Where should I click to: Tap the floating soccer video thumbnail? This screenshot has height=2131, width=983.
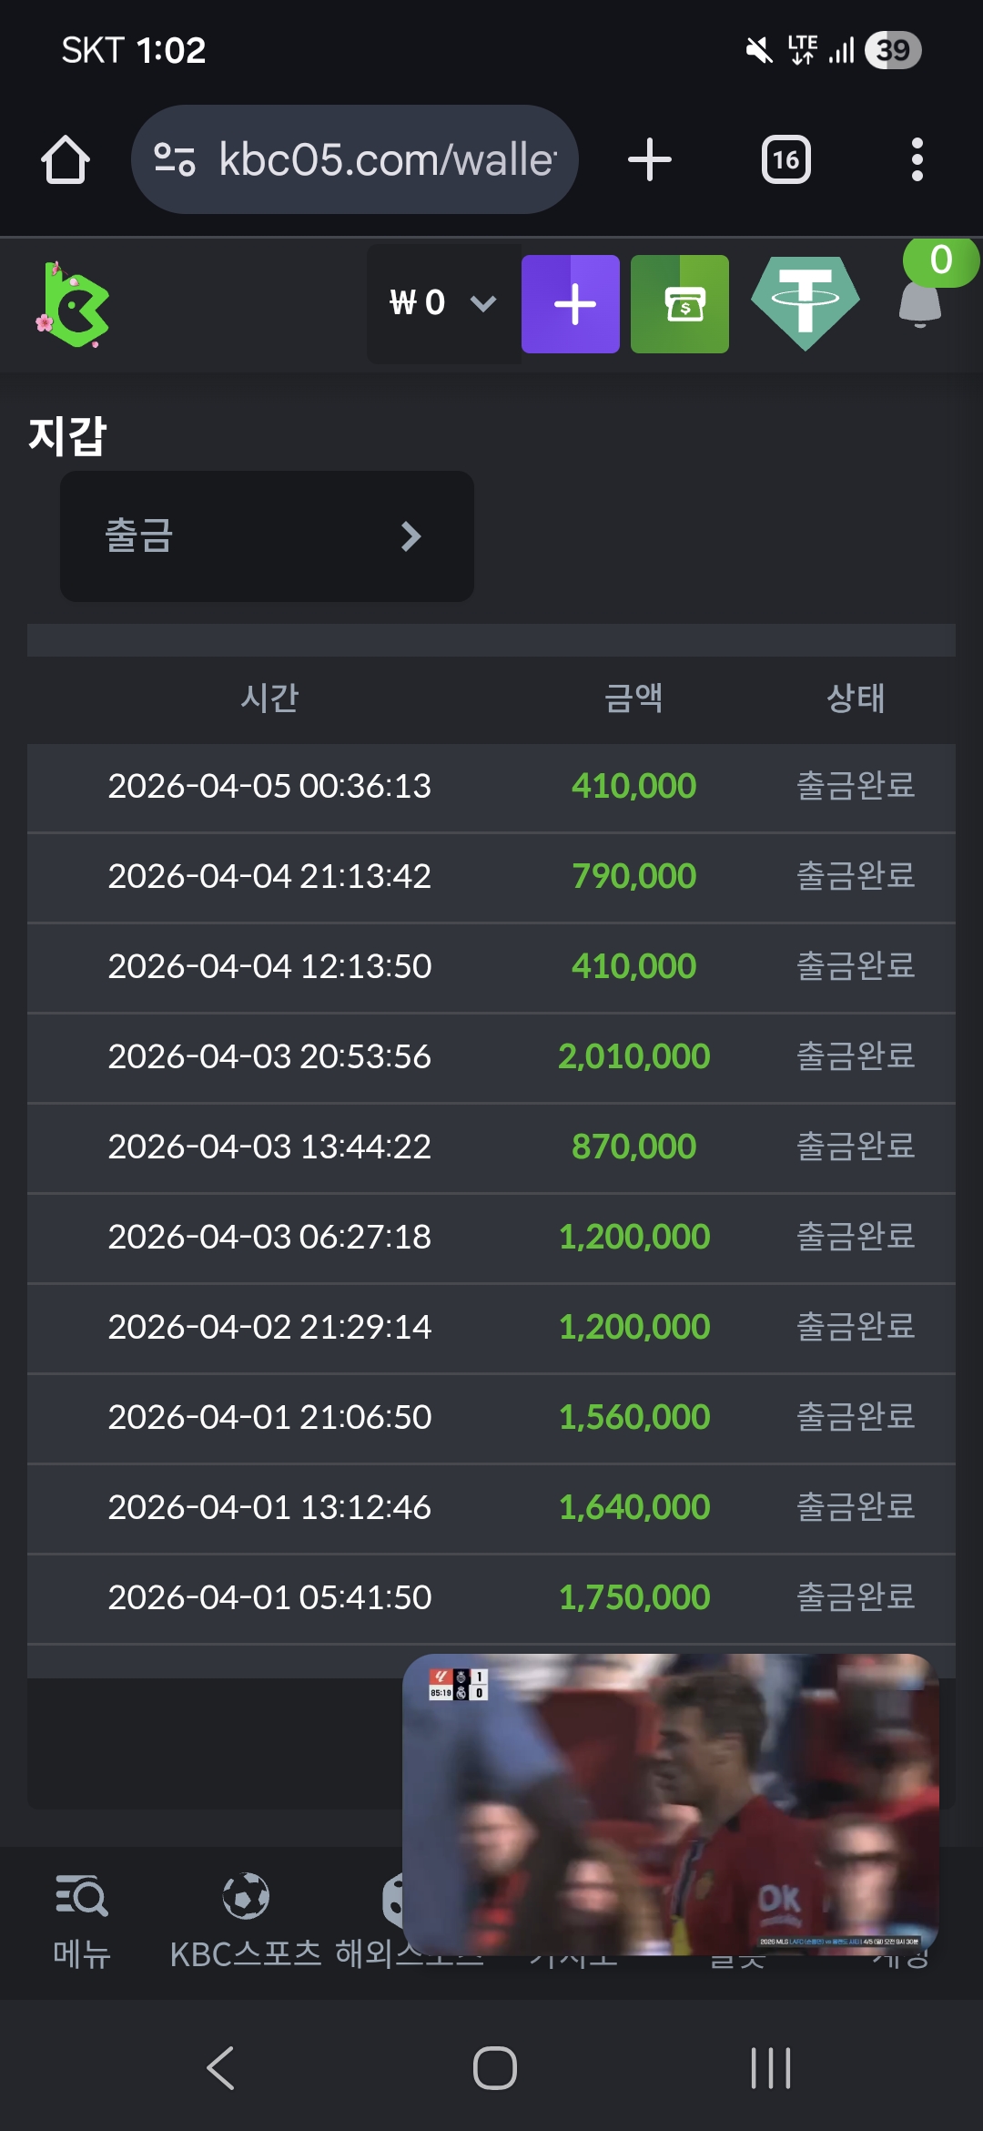[670, 1803]
